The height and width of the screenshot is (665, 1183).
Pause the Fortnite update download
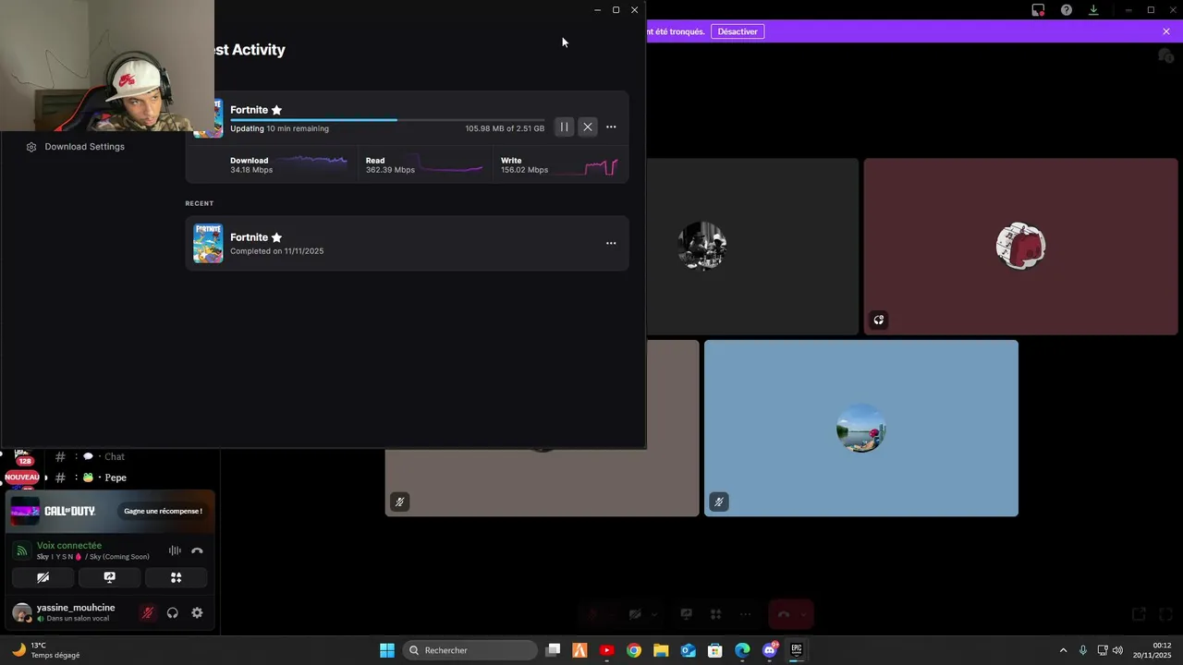tap(564, 127)
